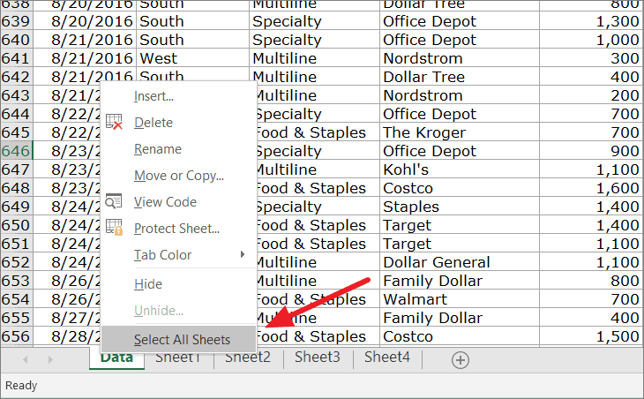Open the Sheet3 tab
644x399 pixels.
click(x=318, y=358)
